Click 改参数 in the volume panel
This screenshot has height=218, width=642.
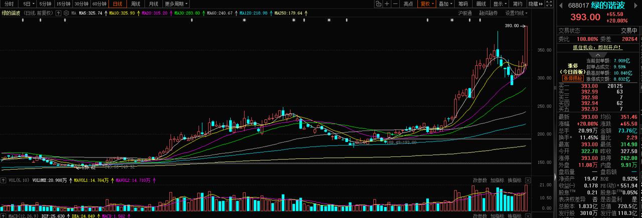[x=480, y=180]
